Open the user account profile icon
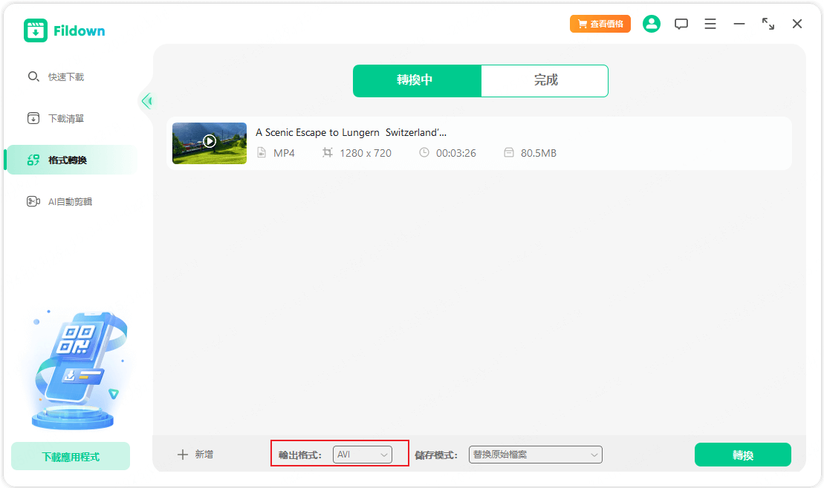 click(652, 24)
